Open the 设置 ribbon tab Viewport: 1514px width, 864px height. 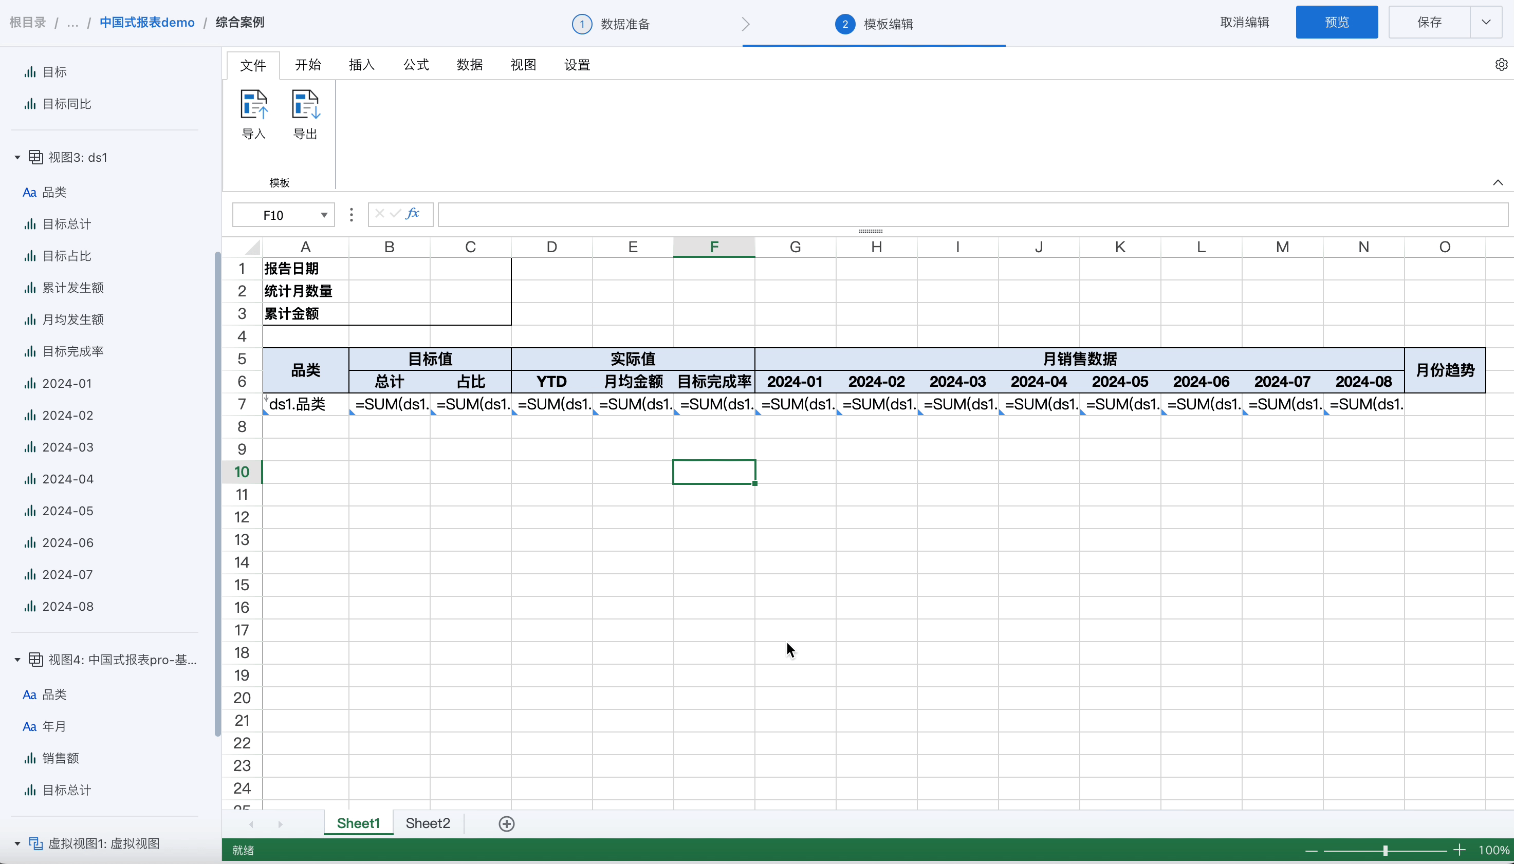click(578, 65)
